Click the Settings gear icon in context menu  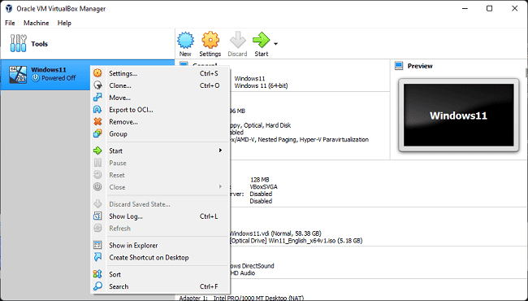[x=97, y=73]
